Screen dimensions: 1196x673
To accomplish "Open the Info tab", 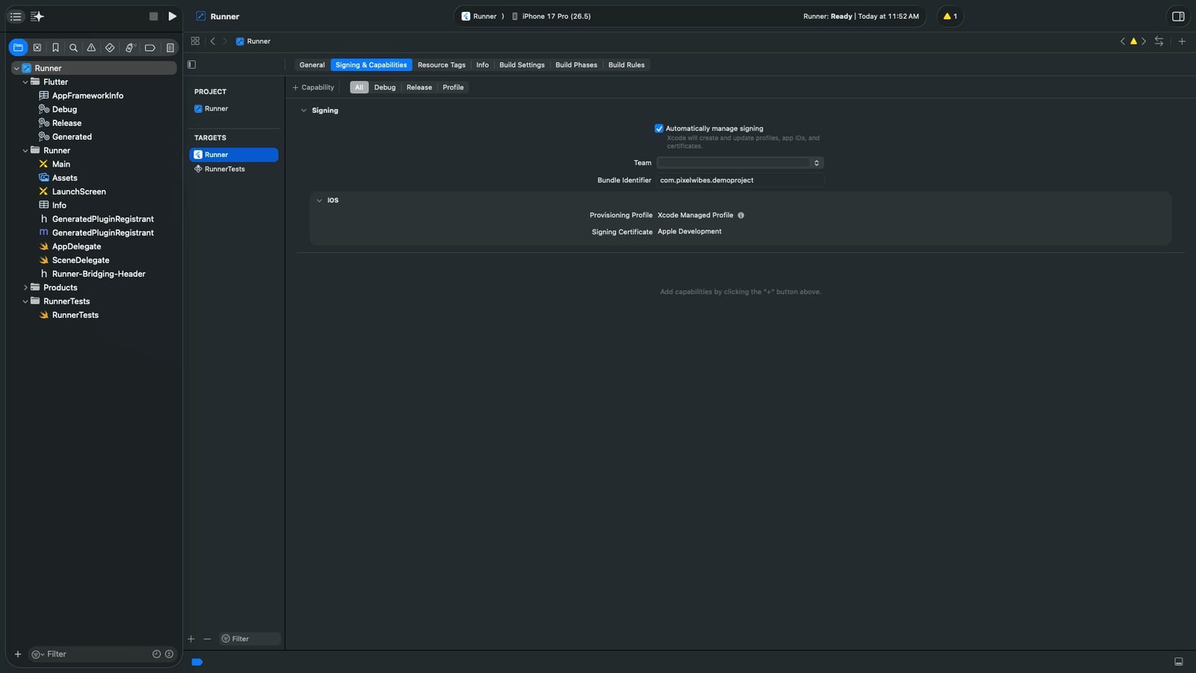I will 483,65.
